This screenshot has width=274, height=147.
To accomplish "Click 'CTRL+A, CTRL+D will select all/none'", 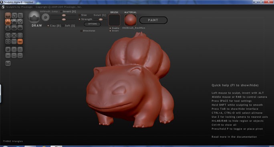I will [237, 113].
